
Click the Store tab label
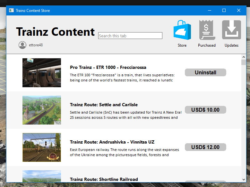pos(182,45)
